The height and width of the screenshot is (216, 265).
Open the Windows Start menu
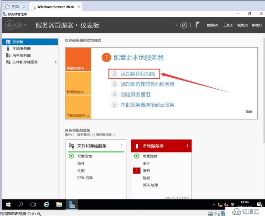pos(8,204)
